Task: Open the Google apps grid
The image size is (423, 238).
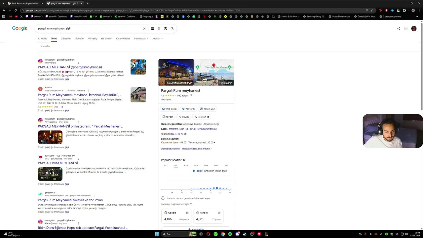Action: (x=406, y=29)
